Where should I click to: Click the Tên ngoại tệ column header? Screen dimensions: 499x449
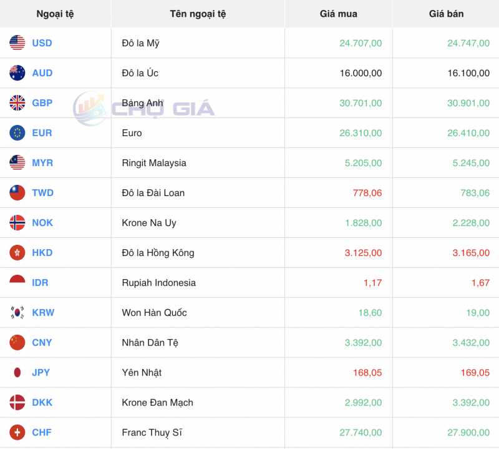[198, 14]
